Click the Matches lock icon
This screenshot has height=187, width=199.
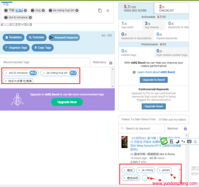pos(185,129)
